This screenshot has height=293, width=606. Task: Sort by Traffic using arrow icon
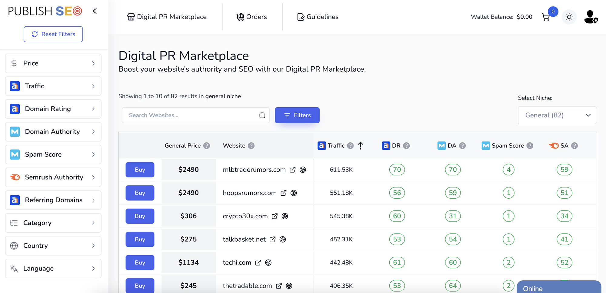pyautogui.click(x=361, y=146)
